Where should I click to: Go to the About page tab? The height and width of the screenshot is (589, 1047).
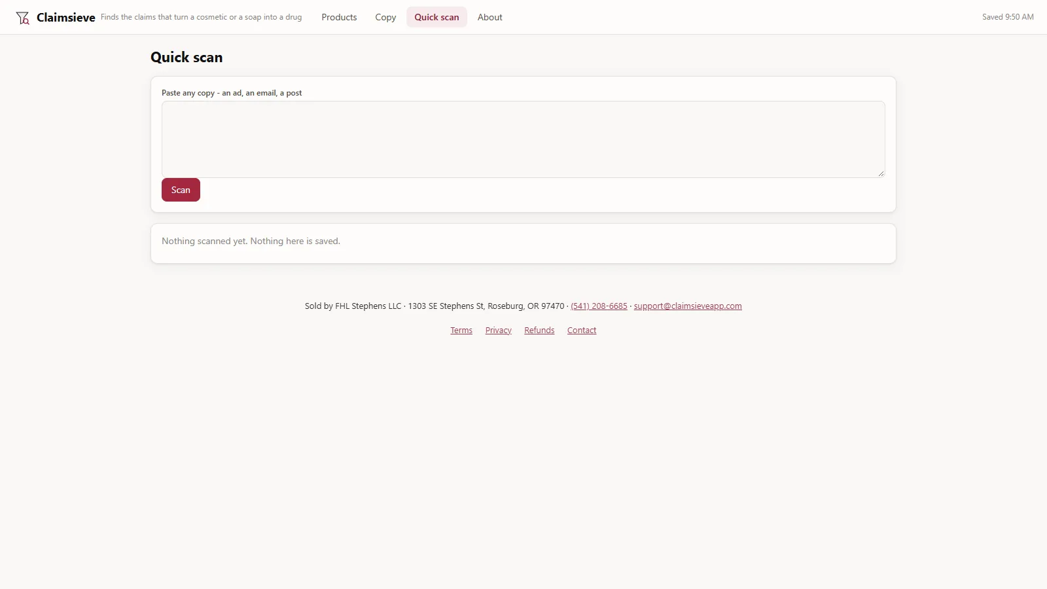489,17
